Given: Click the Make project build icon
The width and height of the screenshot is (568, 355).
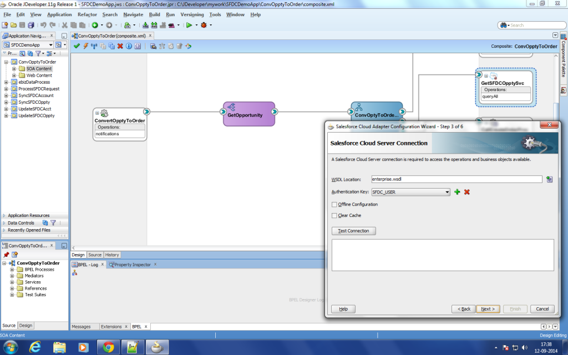Looking at the screenshot, I should [145, 25].
